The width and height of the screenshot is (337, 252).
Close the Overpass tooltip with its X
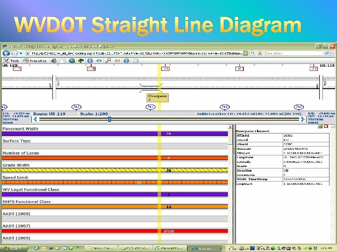150,100
